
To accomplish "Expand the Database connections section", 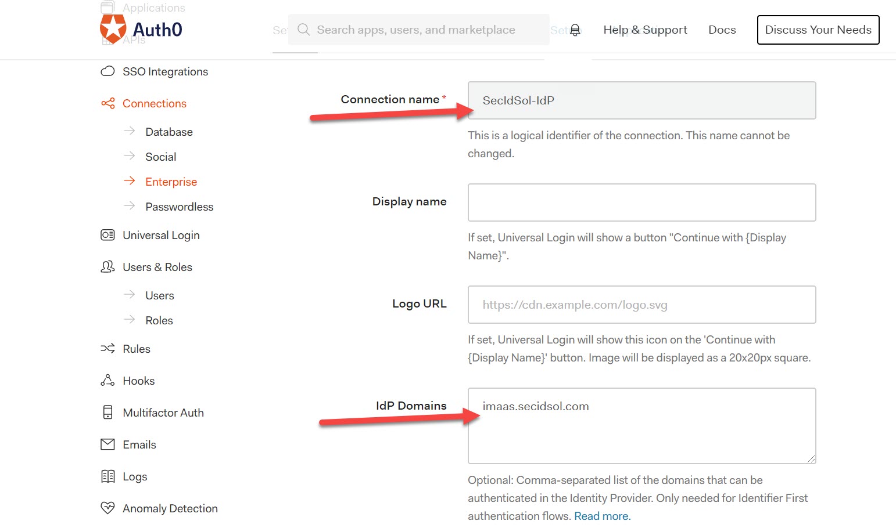I will 169,132.
